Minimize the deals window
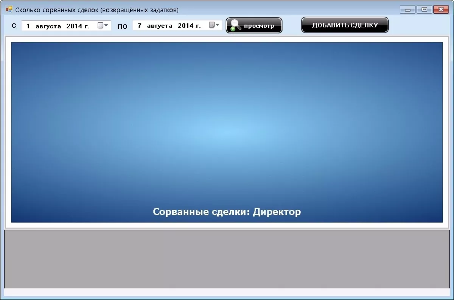454x300 pixels. coord(407,9)
